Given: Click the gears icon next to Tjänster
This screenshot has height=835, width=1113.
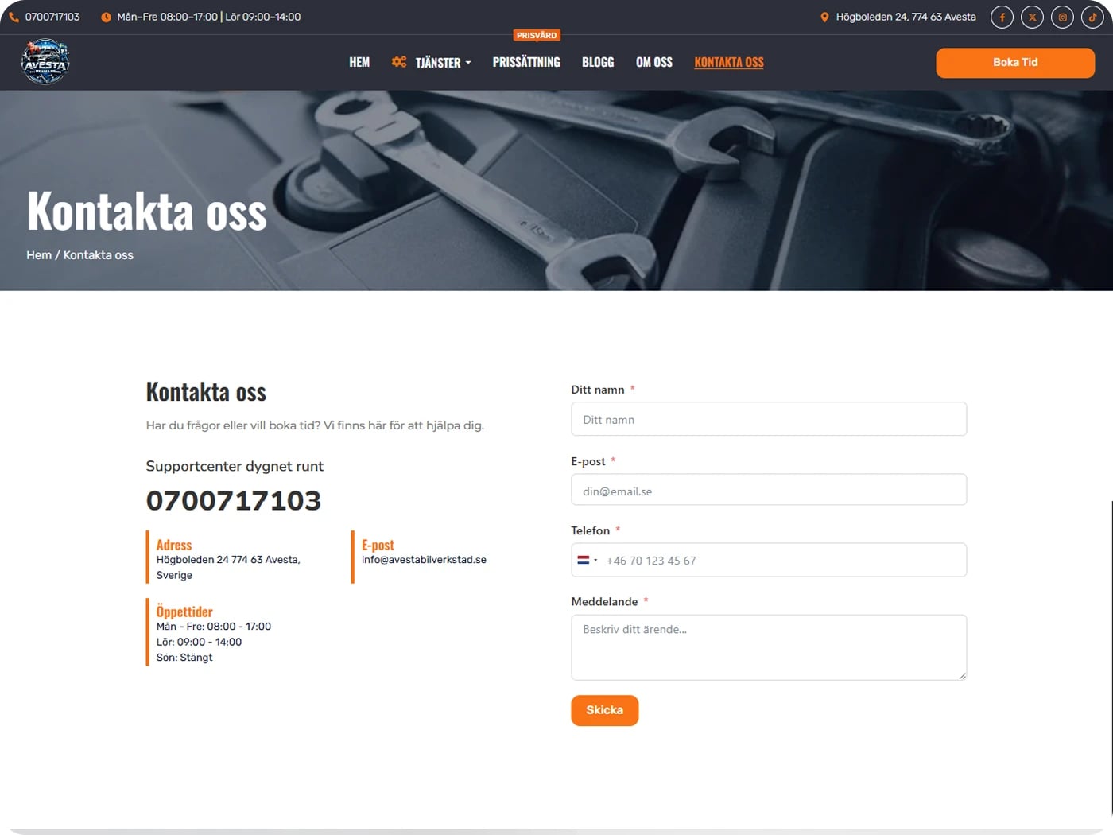Looking at the screenshot, I should pos(399,61).
